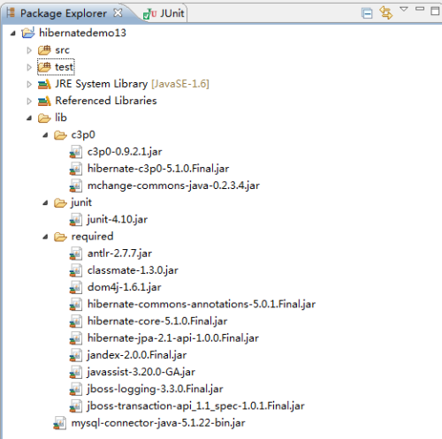The width and height of the screenshot is (442, 439).
Task: Click jar icon of mysql-connector-java-5.1.22-bin.jar
Action: pos(59,423)
